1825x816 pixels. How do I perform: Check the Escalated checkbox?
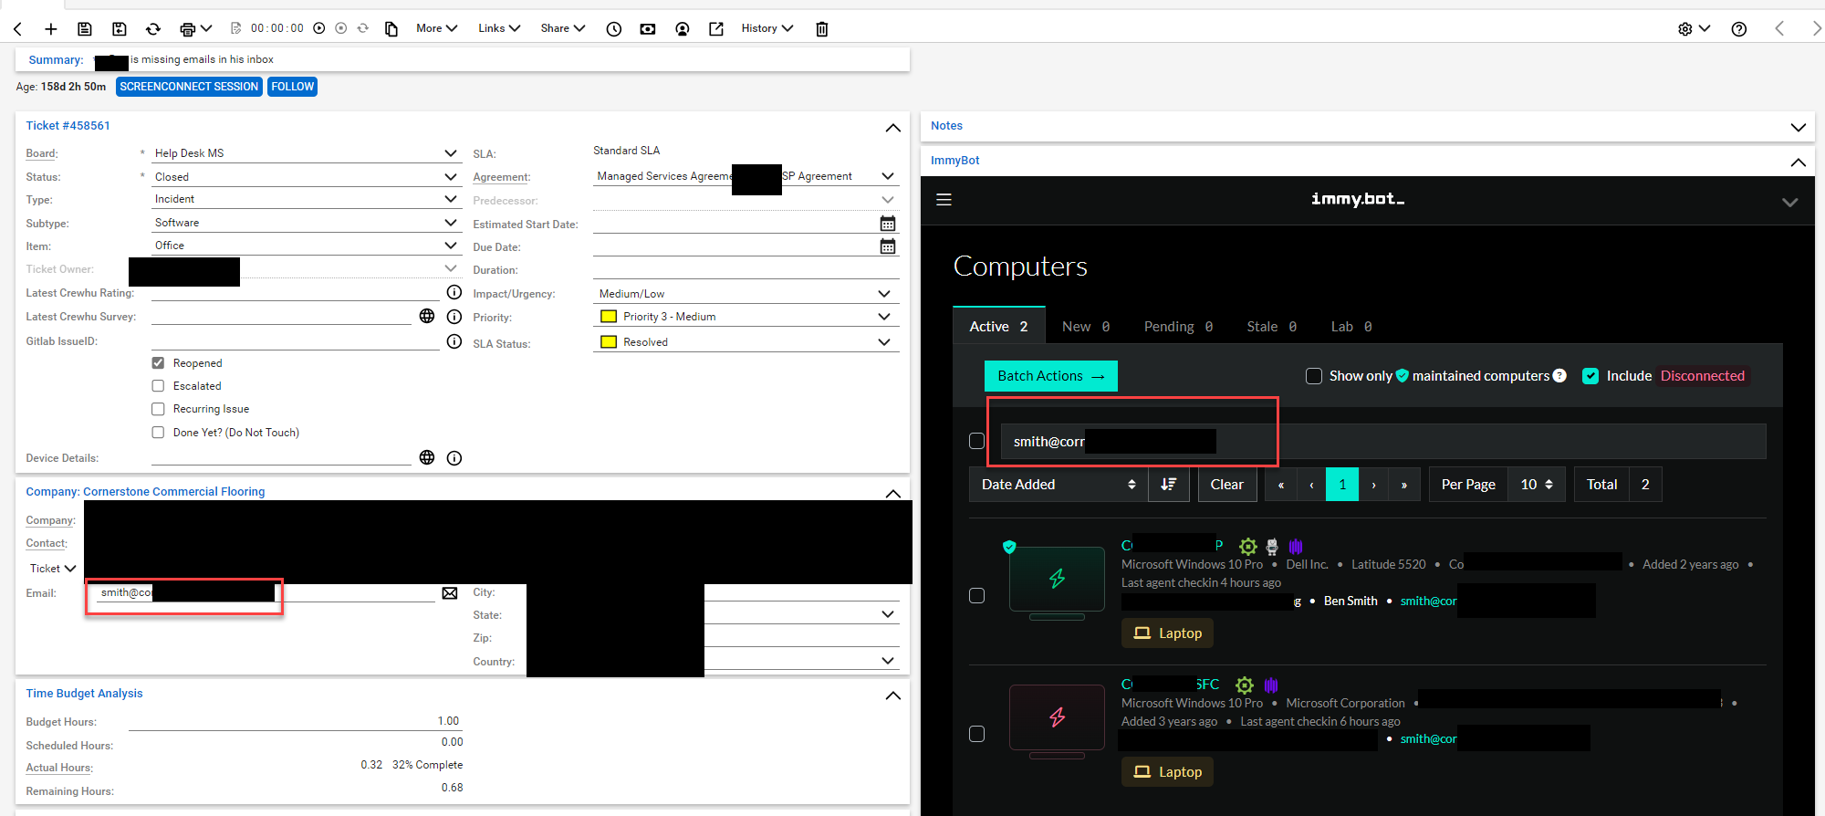pos(158,386)
